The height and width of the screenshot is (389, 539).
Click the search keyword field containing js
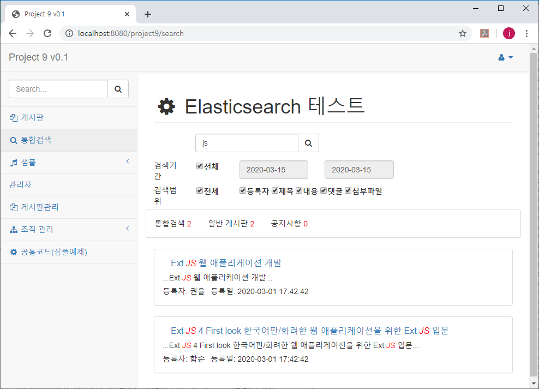point(247,143)
